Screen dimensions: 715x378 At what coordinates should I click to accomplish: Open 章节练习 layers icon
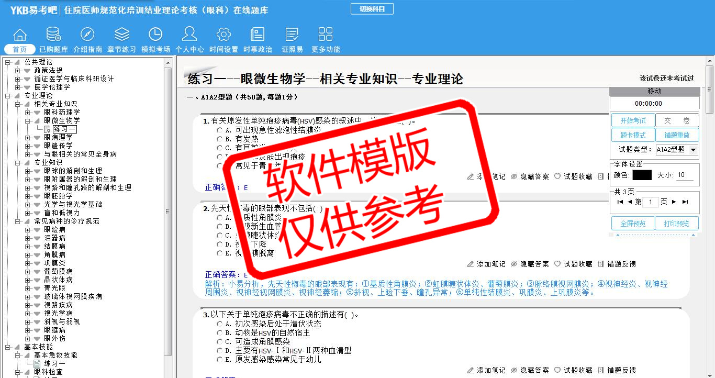pos(121,35)
